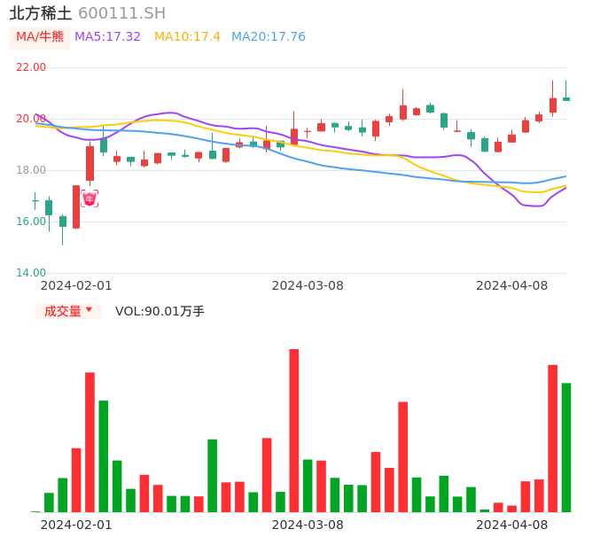Click the pink bull marker icon on chart
The image size is (608, 537).
(90, 198)
